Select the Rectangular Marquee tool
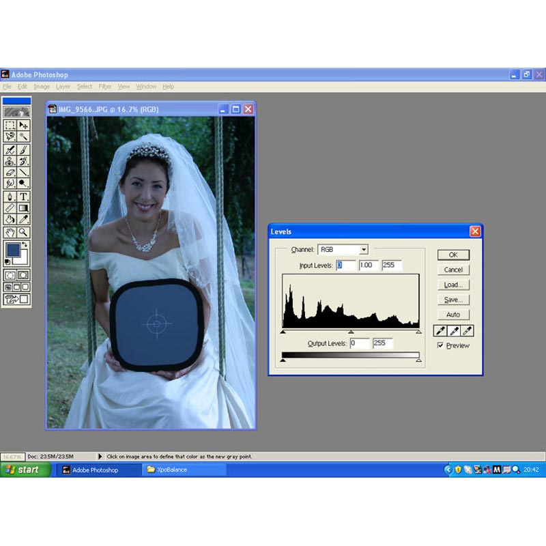Screen dimensions: 546x546 pos(10,126)
